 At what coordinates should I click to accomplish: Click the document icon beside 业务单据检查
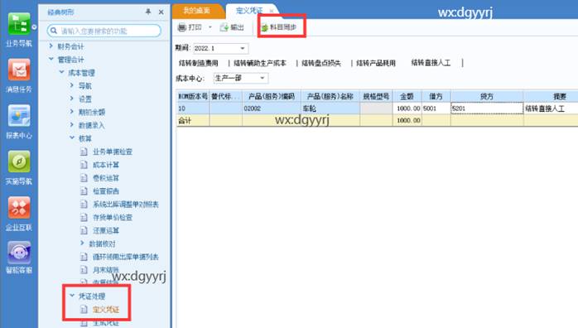click(84, 152)
